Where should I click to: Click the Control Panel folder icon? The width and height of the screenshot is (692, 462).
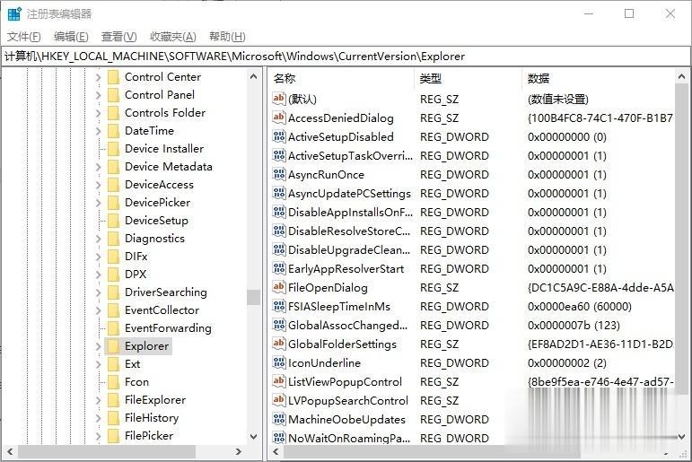[113, 95]
